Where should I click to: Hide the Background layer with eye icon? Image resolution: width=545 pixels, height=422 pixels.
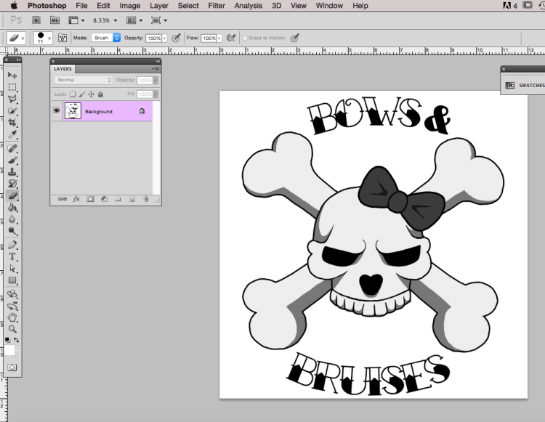tap(57, 111)
